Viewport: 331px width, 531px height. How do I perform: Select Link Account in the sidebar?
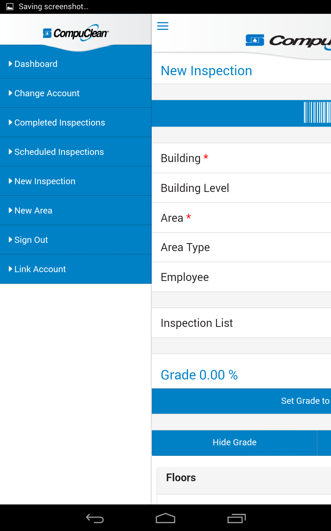pyautogui.click(x=40, y=269)
